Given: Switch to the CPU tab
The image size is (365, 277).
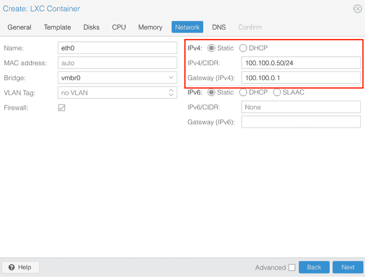Looking at the screenshot, I should click(119, 27).
